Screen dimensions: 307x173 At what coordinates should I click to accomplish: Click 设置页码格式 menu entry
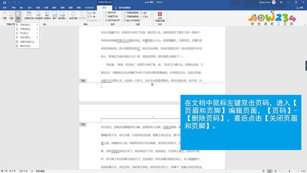point(27,42)
